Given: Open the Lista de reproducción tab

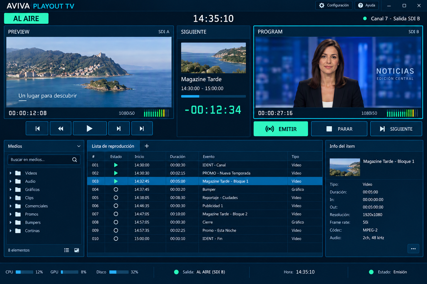Looking at the screenshot, I should [x=113, y=146].
